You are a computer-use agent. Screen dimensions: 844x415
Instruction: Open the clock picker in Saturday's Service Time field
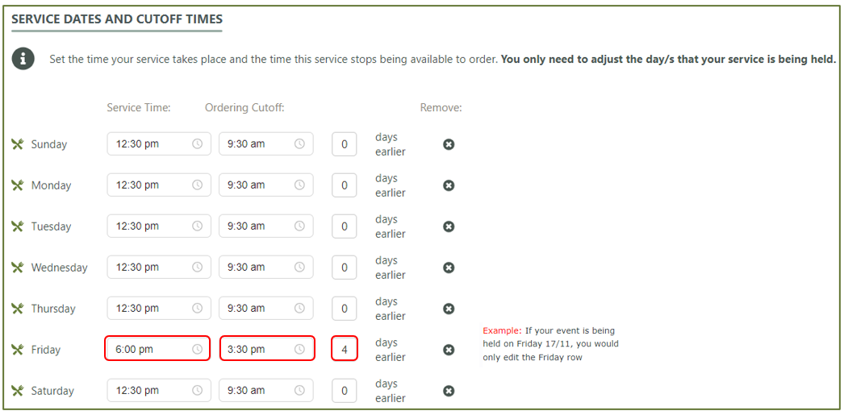coord(198,391)
